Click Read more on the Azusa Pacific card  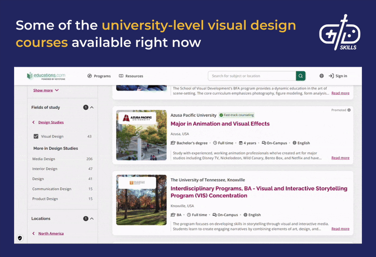(x=340, y=158)
